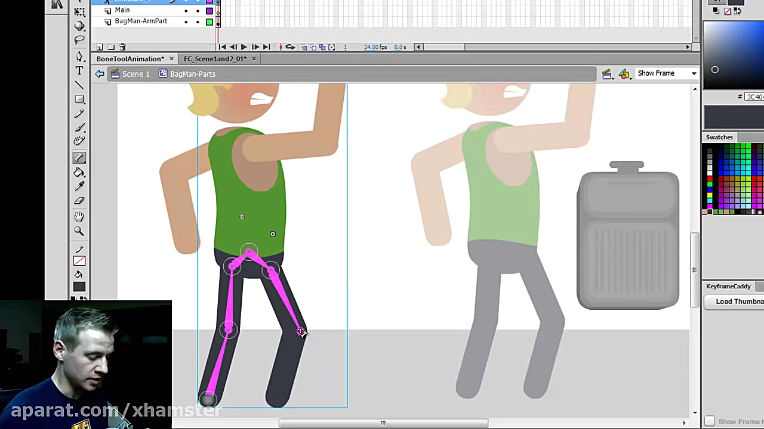Go to Scene 1 via the breadcrumb
Screen dimensions: 764x429
coord(135,73)
